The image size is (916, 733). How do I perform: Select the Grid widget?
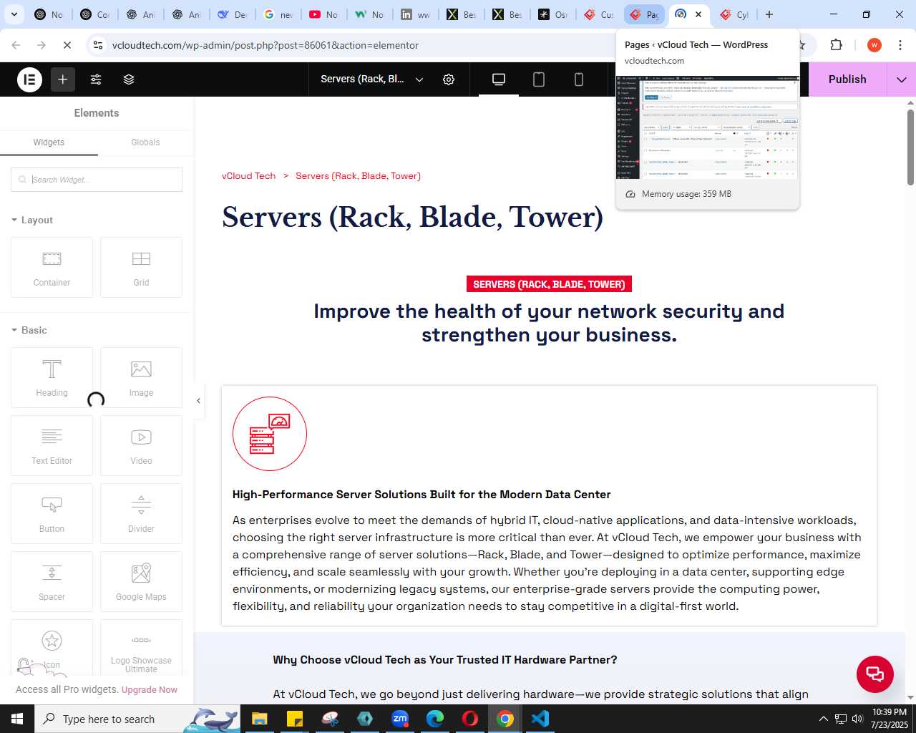[x=141, y=267]
